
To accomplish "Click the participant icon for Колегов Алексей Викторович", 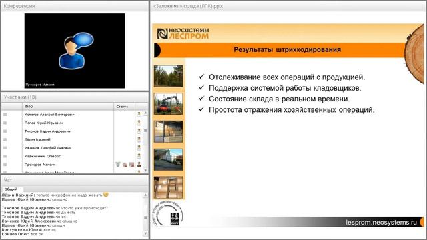I will point(139,115).
